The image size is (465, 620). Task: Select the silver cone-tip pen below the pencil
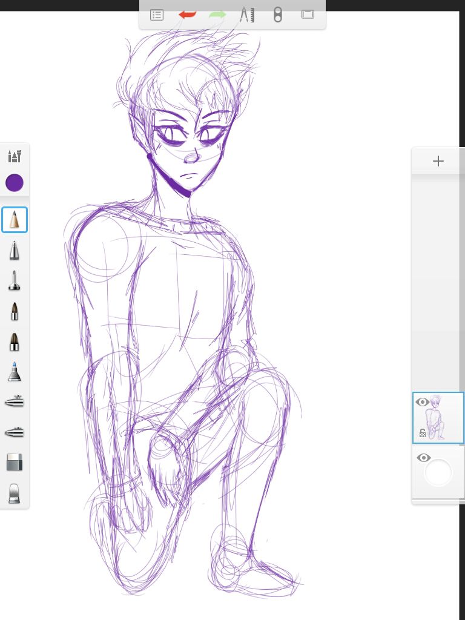15,251
